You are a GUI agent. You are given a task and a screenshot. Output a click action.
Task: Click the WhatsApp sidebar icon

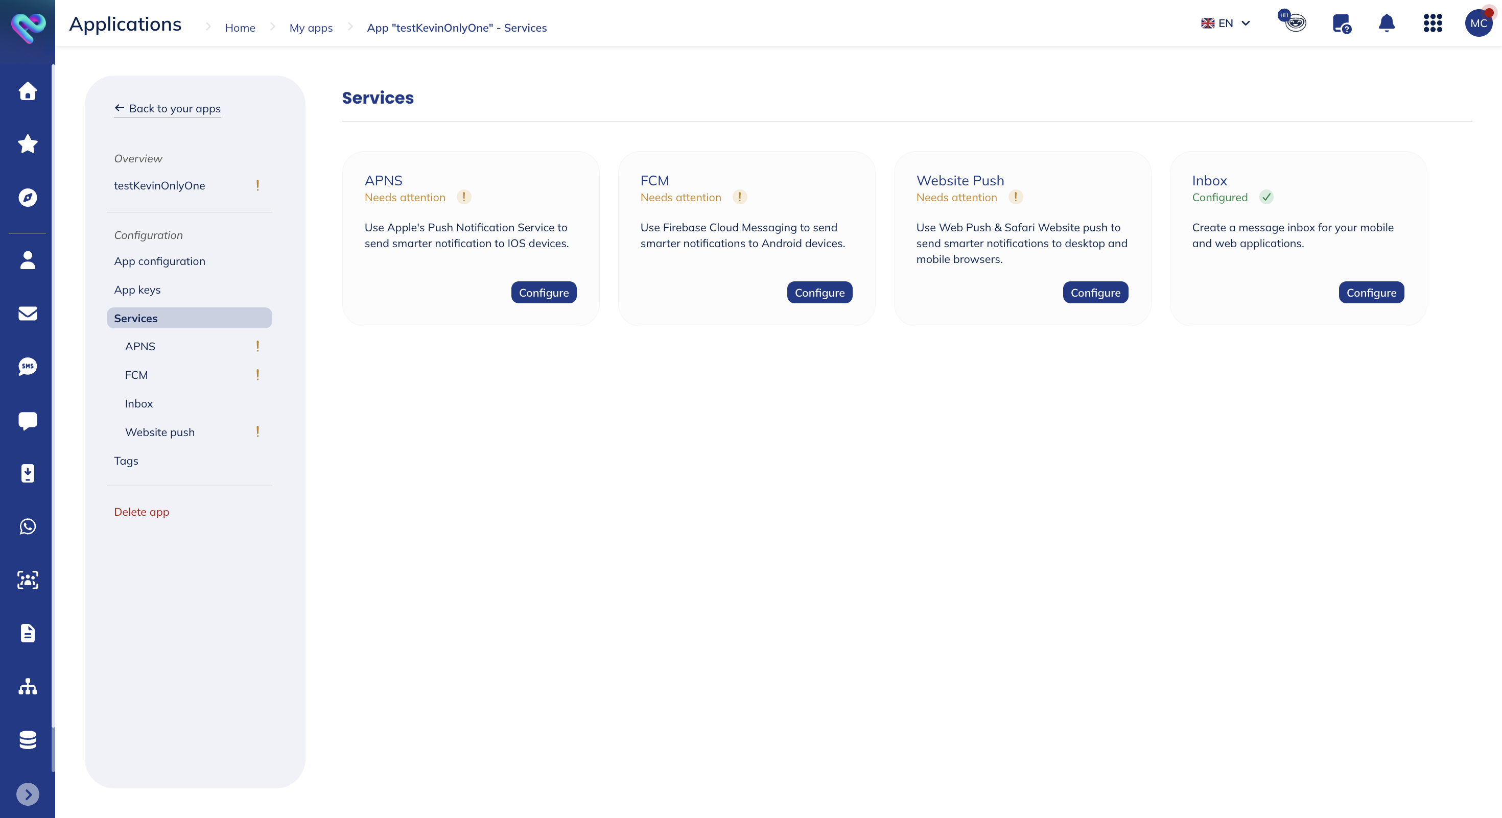[x=28, y=526]
